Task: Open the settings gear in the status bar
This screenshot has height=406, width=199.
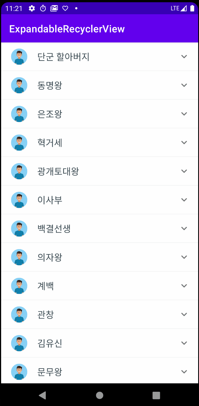Action: [x=32, y=8]
